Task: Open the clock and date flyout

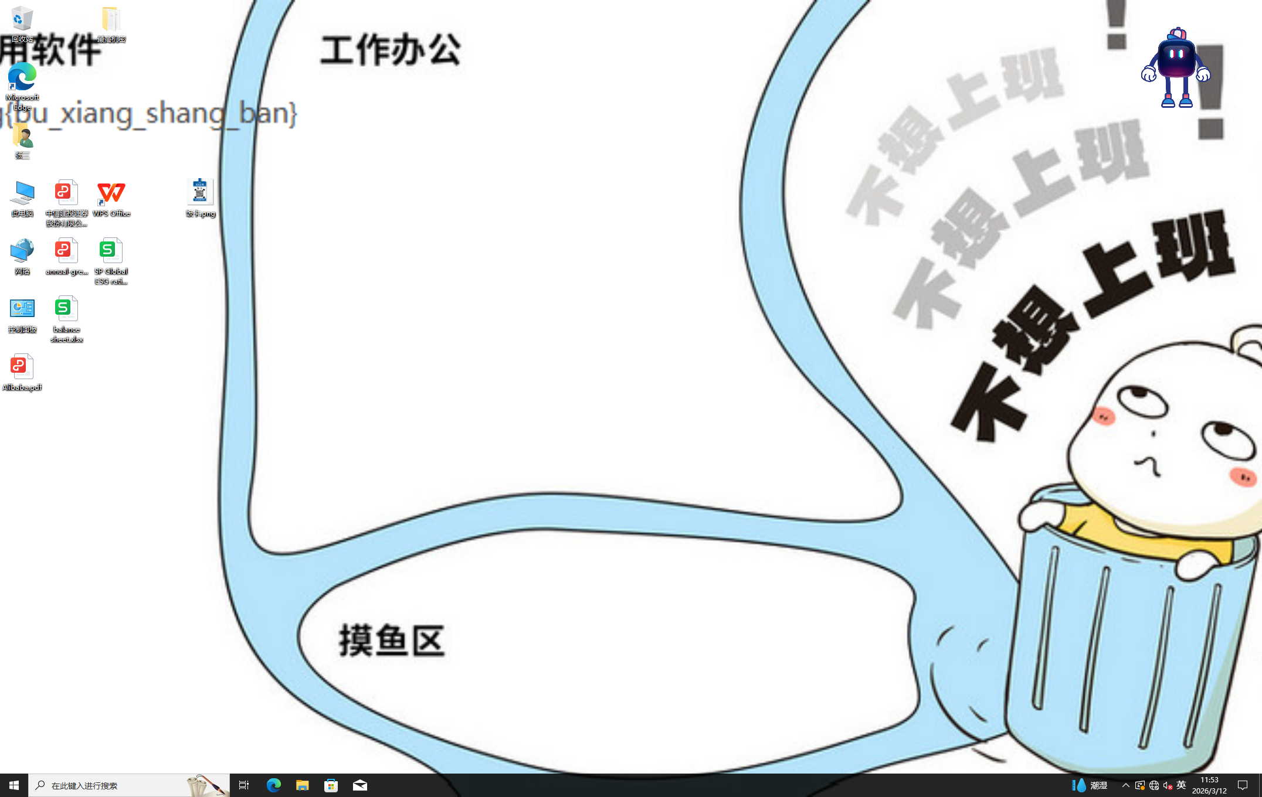Action: click(1209, 785)
